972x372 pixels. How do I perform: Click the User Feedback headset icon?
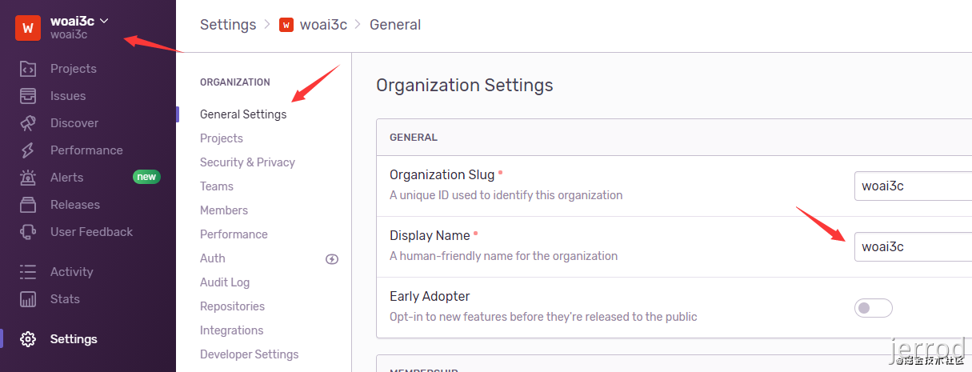(x=28, y=232)
